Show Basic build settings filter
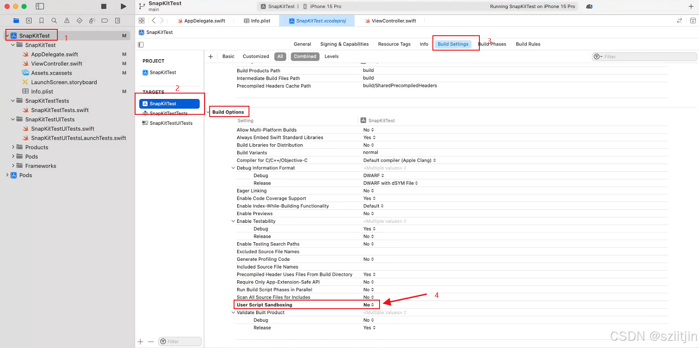This screenshot has width=699, height=348. tap(229, 56)
